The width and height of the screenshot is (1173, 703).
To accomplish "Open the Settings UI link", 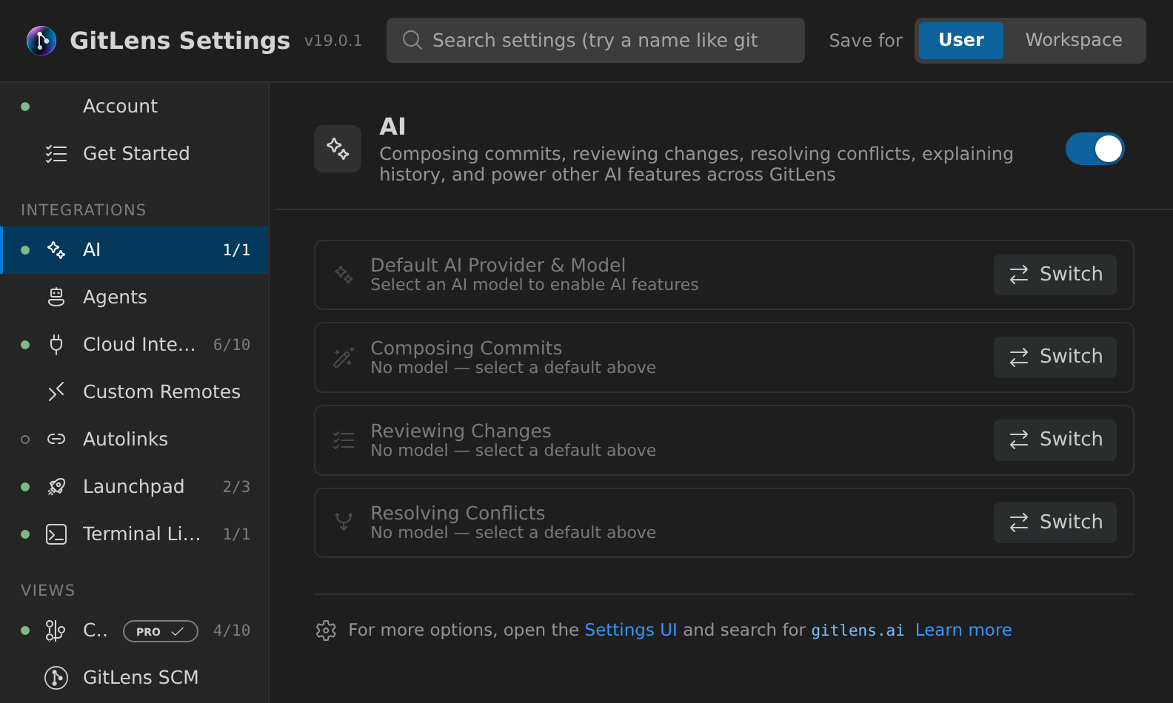I will pyautogui.click(x=631, y=630).
